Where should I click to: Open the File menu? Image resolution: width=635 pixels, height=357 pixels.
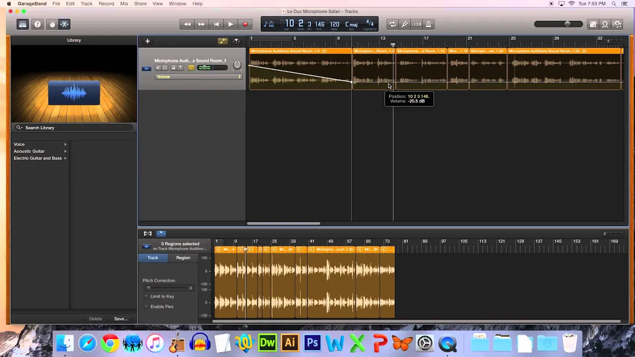[x=57, y=3]
